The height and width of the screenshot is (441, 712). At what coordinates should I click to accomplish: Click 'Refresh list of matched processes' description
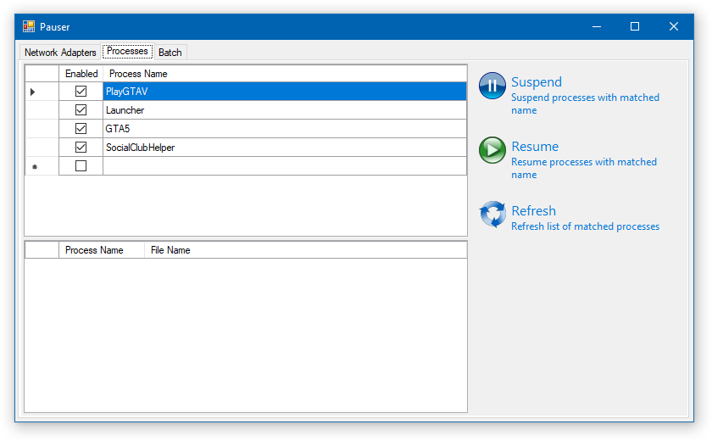click(586, 226)
